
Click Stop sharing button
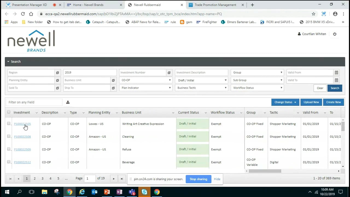(198, 179)
